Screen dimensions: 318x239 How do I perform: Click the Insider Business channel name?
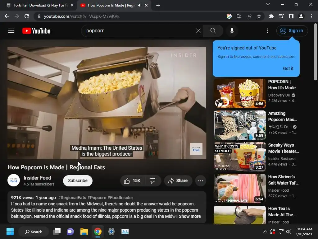click(x=282, y=158)
